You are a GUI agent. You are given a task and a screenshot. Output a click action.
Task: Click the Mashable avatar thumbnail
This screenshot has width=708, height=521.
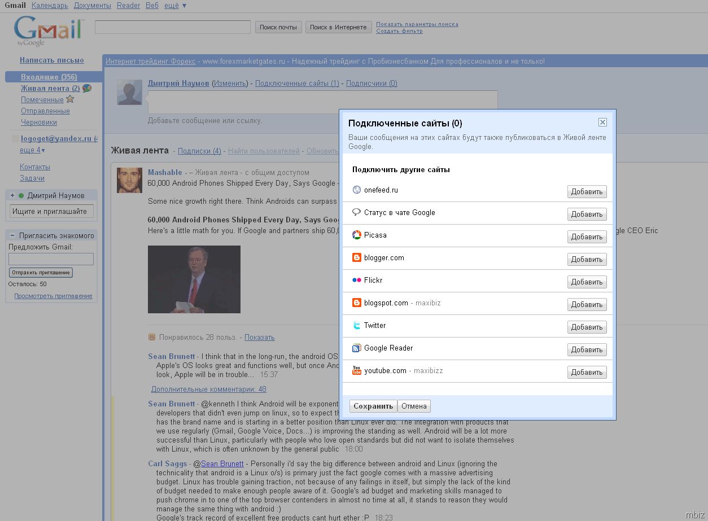129,180
